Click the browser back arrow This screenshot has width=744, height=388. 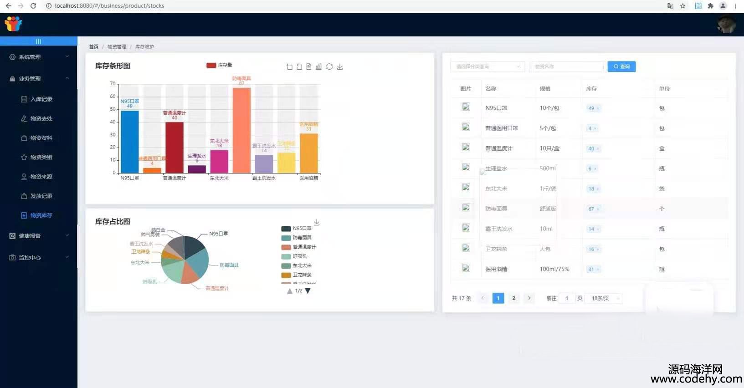pyautogui.click(x=8, y=6)
